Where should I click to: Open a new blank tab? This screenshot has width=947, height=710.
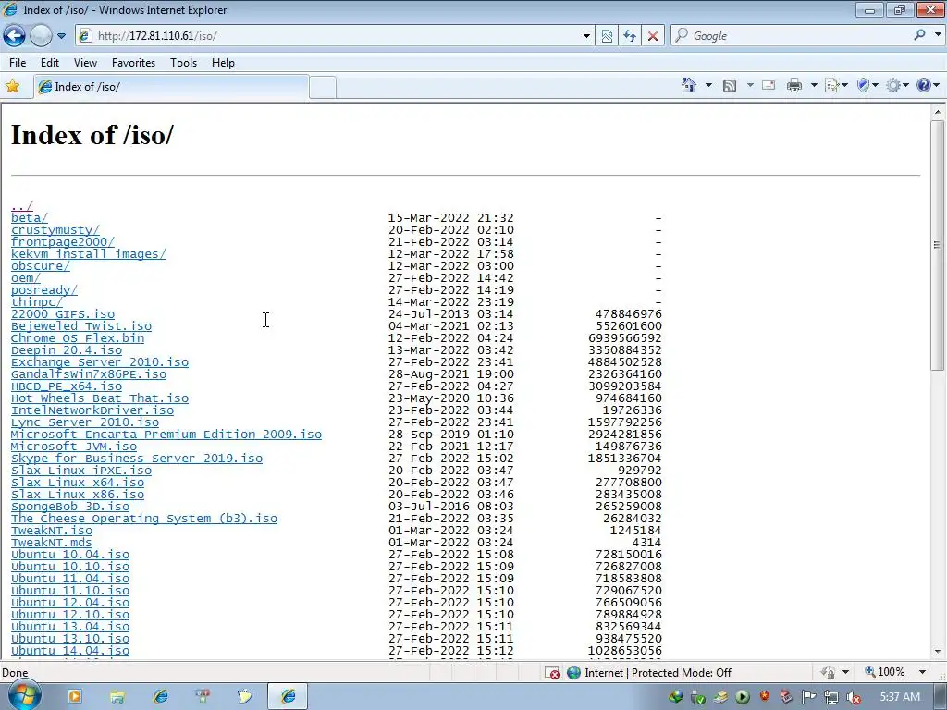[x=323, y=88]
